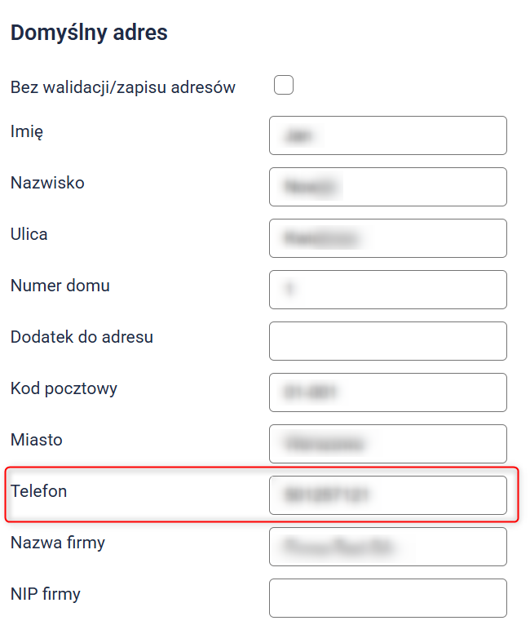Image resolution: width=530 pixels, height=634 pixels.
Task: Click the Numer domu label text
Action: click(x=60, y=286)
